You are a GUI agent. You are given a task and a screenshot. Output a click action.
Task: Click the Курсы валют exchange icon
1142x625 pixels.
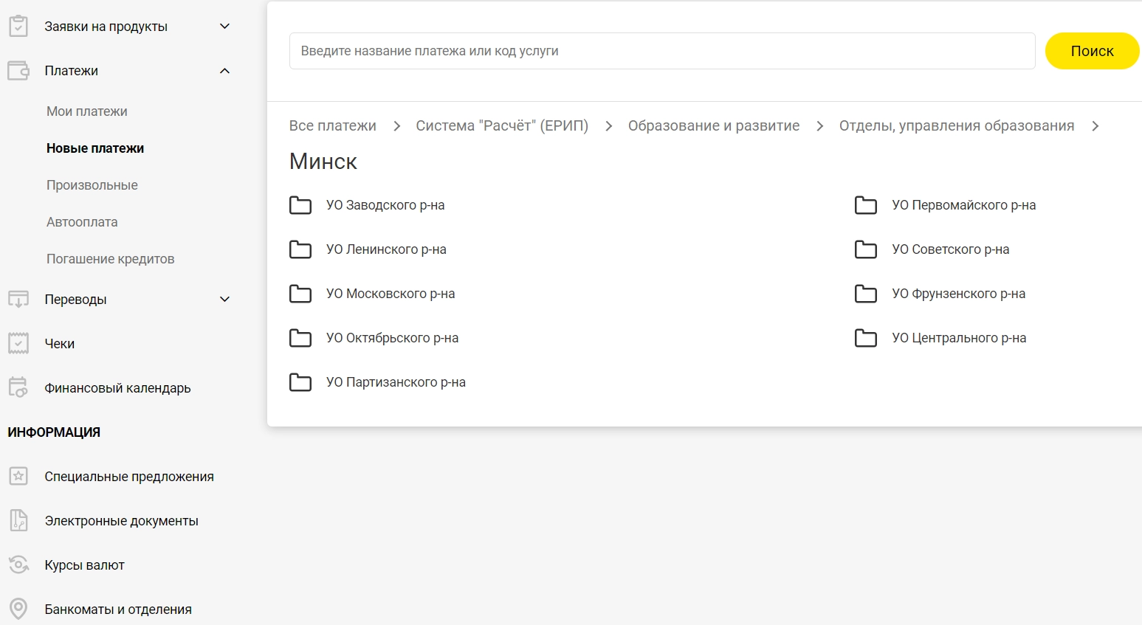18,564
